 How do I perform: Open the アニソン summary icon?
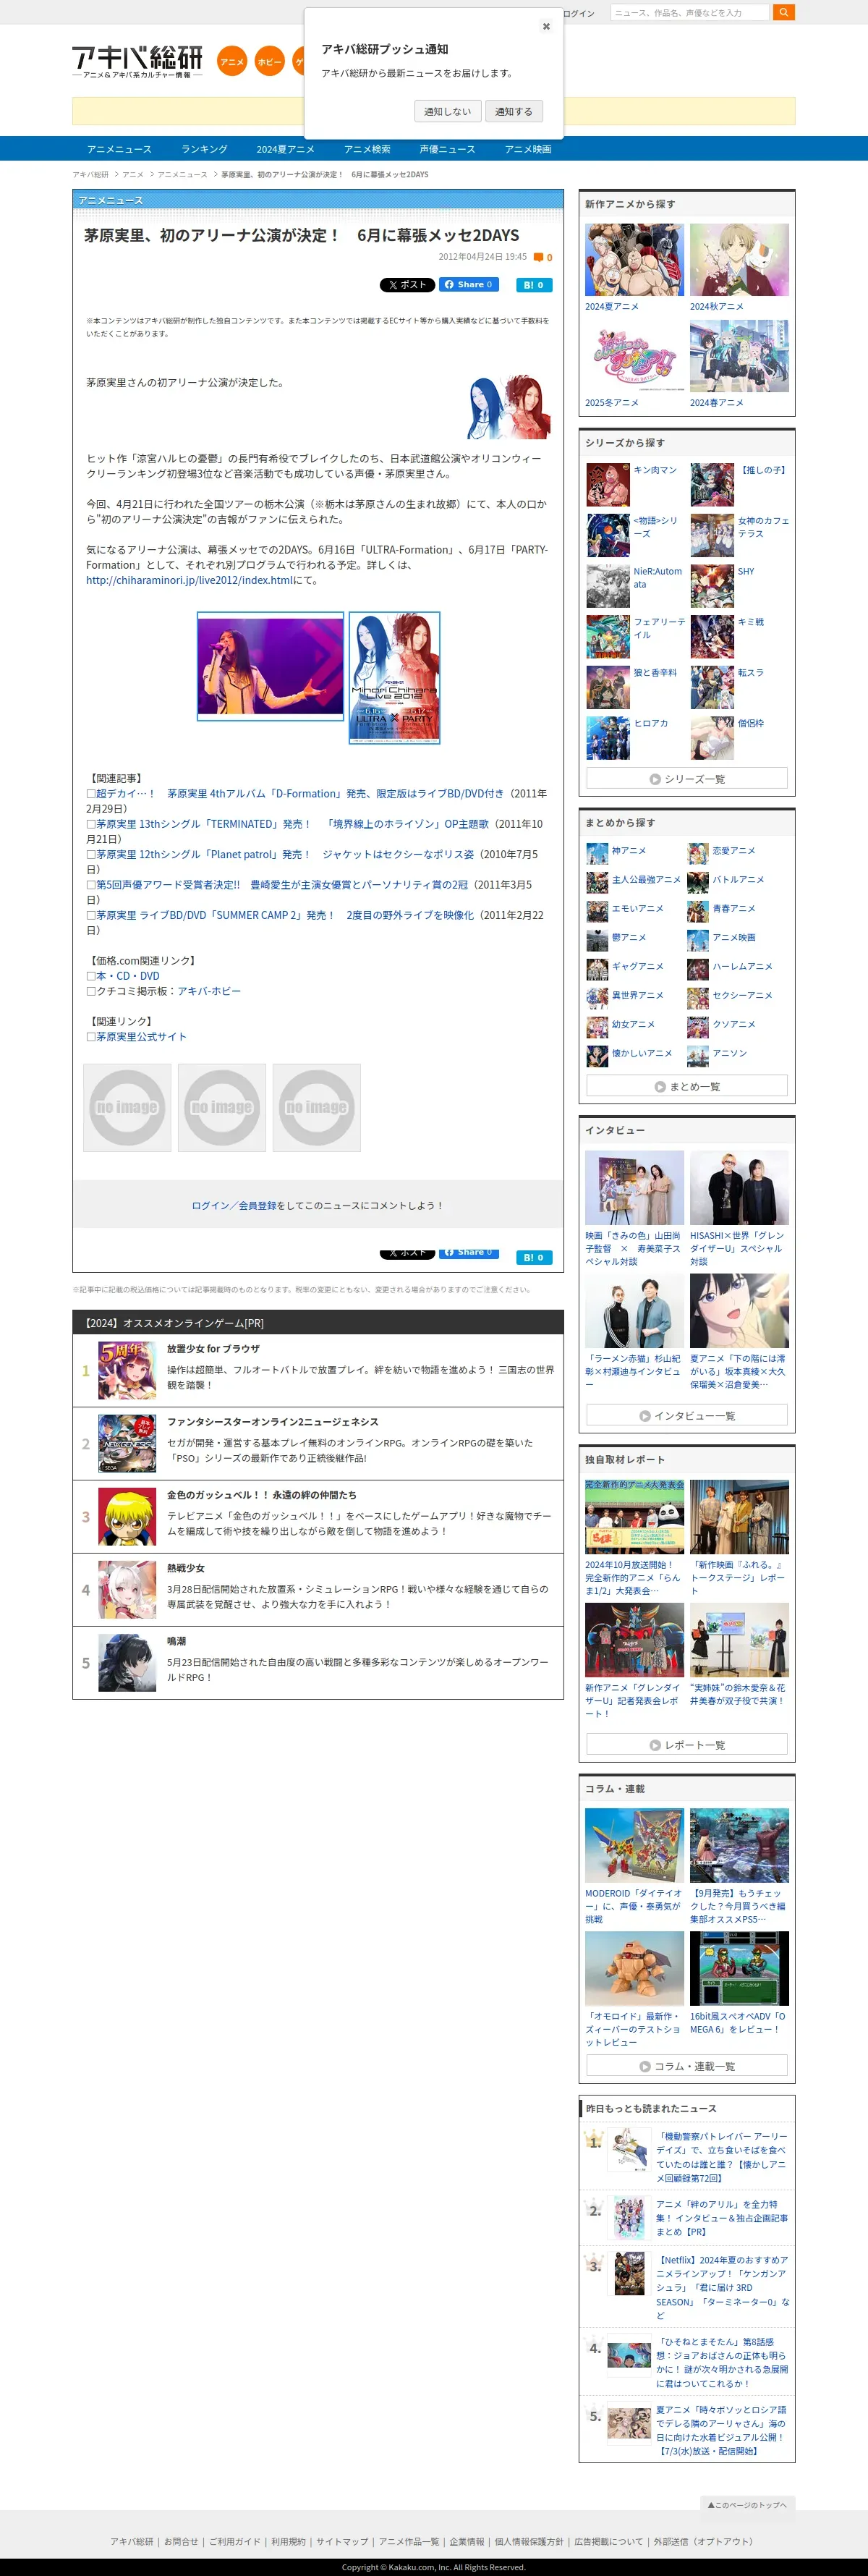[x=698, y=1056]
